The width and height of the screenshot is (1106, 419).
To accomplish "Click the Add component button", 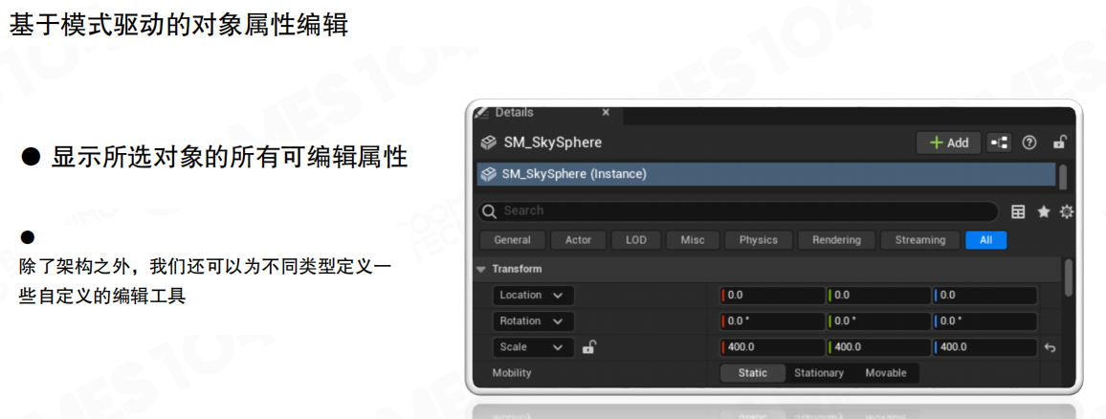I will pyautogui.click(x=948, y=143).
